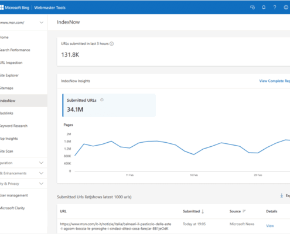Click 'Microsoft News' source cell
This screenshot has height=234, width=290.
(242, 224)
